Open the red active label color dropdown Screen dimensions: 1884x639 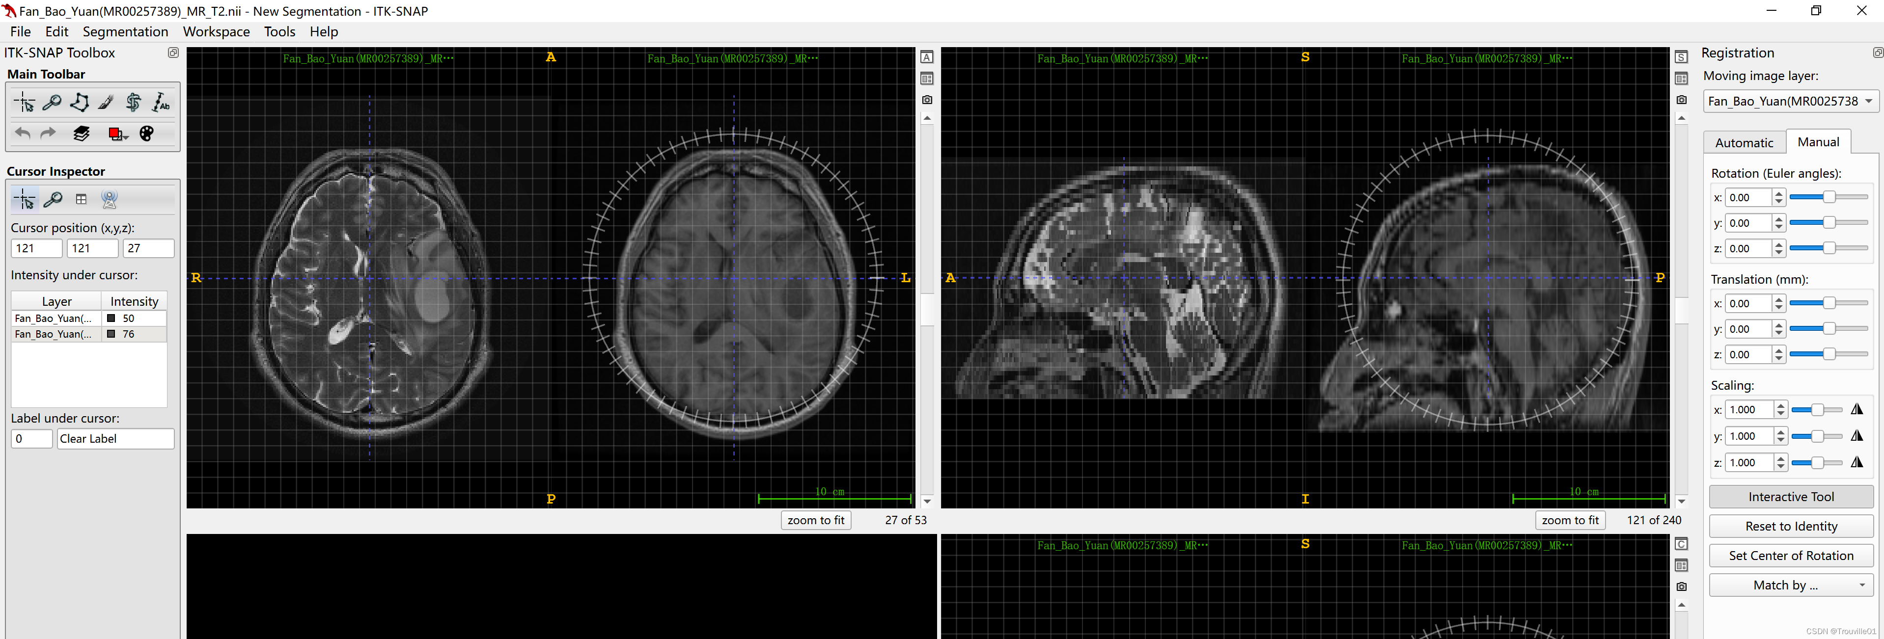[118, 134]
